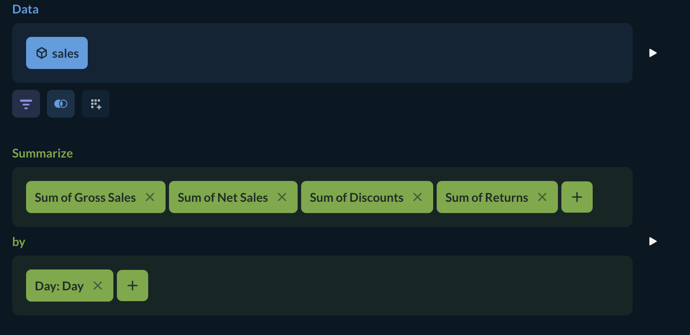This screenshot has height=335, width=690.
Task: Remove the Sum of Net Sales metric
Action: click(x=282, y=197)
